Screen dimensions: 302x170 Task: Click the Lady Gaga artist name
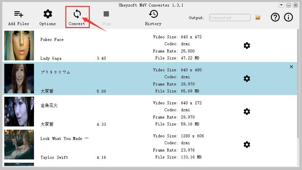(51, 58)
